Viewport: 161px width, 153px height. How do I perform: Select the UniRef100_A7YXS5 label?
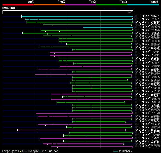click(147, 108)
